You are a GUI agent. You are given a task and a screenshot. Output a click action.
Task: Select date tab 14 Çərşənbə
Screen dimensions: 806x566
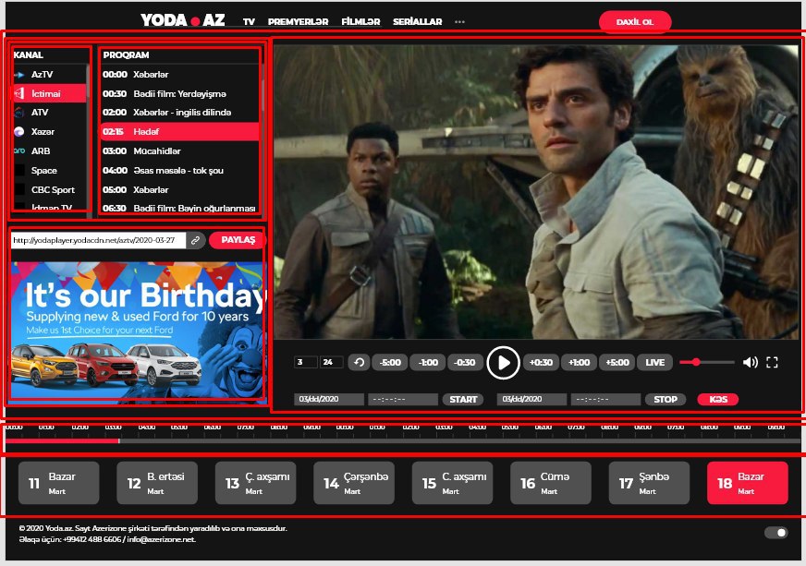pyautogui.click(x=354, y=483)
